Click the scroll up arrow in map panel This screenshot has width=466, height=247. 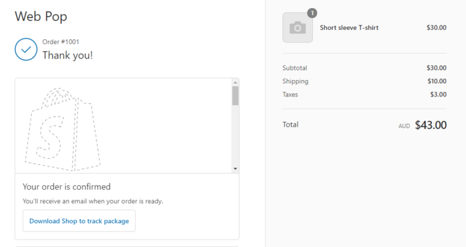pos(236,83)
